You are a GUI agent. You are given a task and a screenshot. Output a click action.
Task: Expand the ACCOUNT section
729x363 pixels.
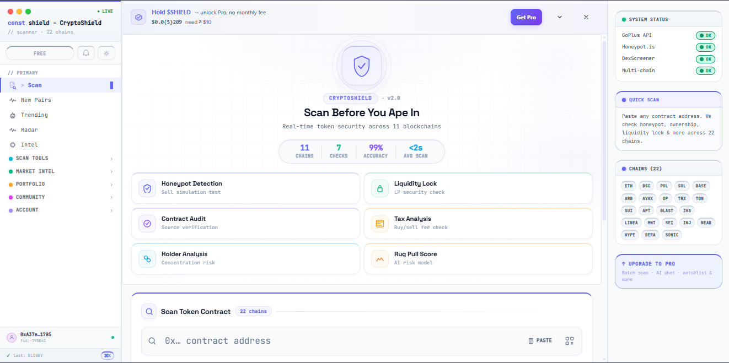click(x=61, y=210)
